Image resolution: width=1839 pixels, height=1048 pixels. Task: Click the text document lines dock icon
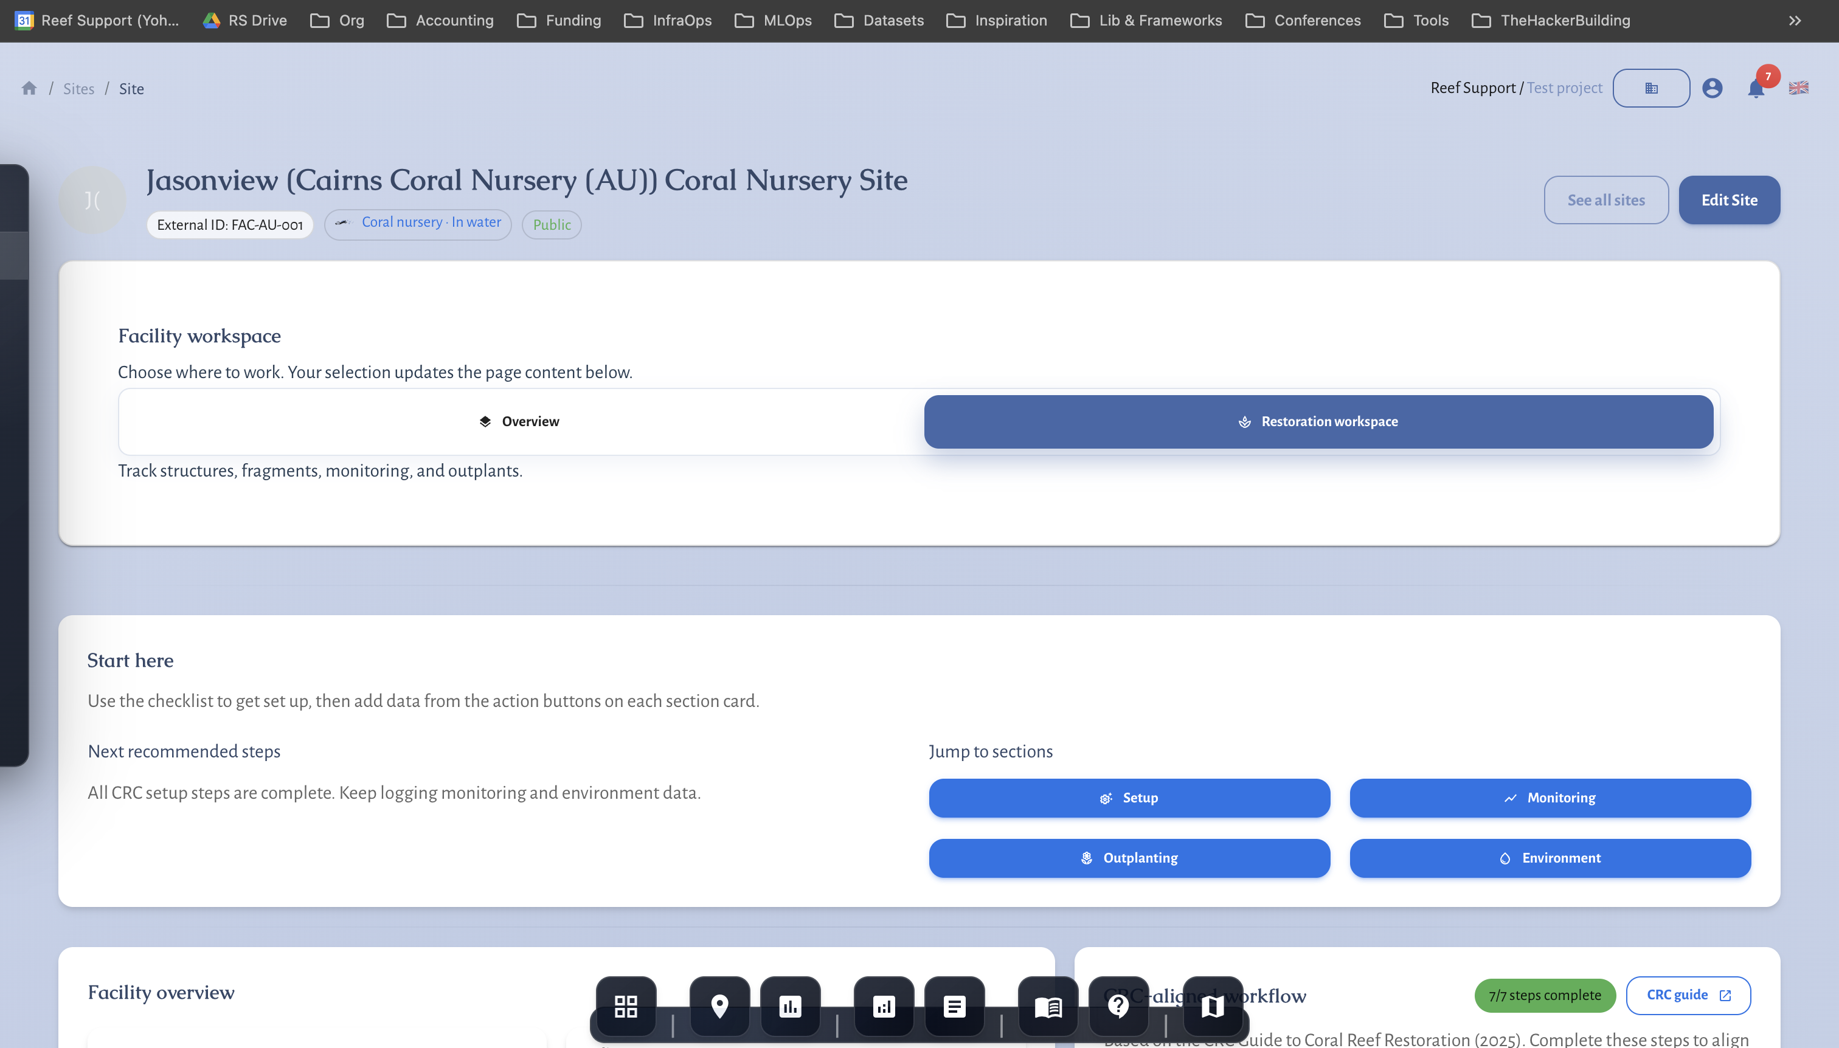(x=954, y=1006)
